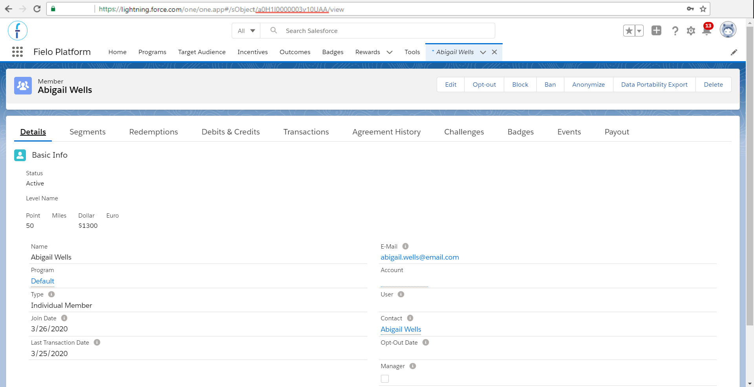Click the Favorites star icon

629,31
